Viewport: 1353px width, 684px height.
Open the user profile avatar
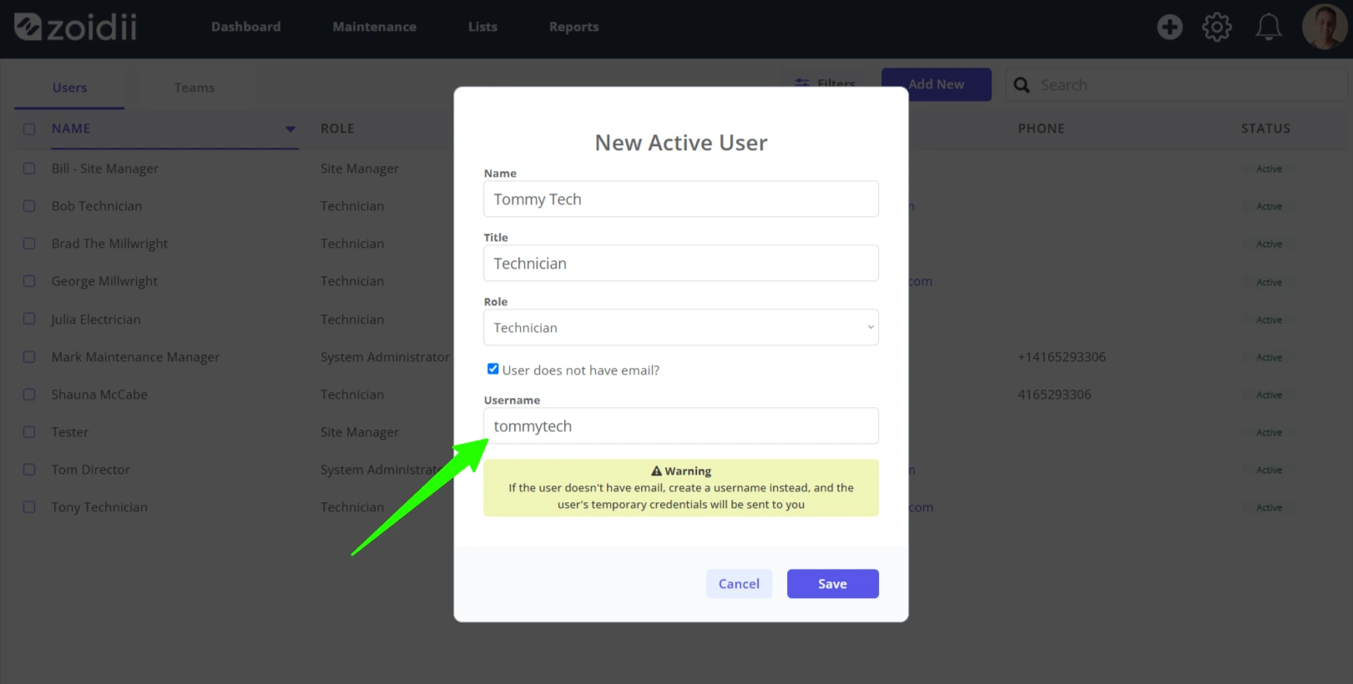point(1324,27)
